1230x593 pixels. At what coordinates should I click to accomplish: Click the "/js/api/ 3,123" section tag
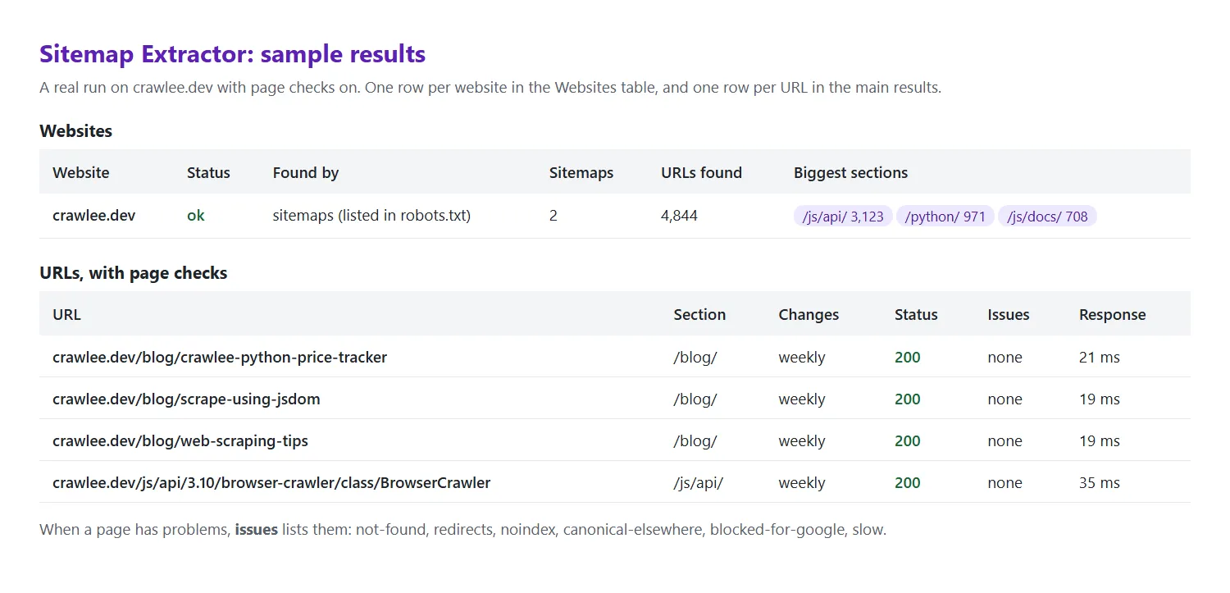pyautogui.click(x=843, y=217)
